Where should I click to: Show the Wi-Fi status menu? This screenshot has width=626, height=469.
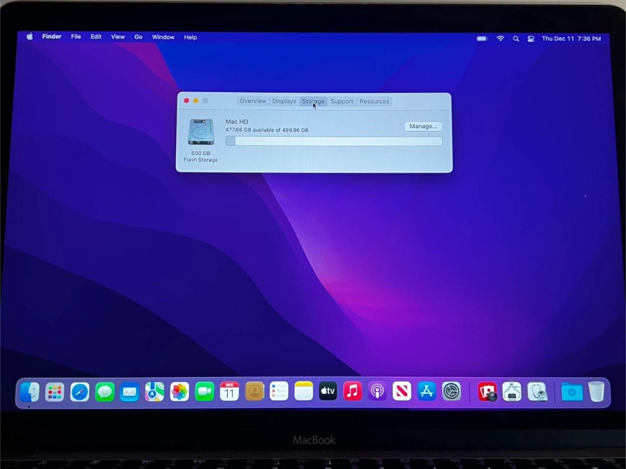pyautogui.click(x=500, y=39)
